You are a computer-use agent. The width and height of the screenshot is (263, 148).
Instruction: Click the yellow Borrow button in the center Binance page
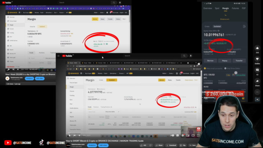pos(161,80)
